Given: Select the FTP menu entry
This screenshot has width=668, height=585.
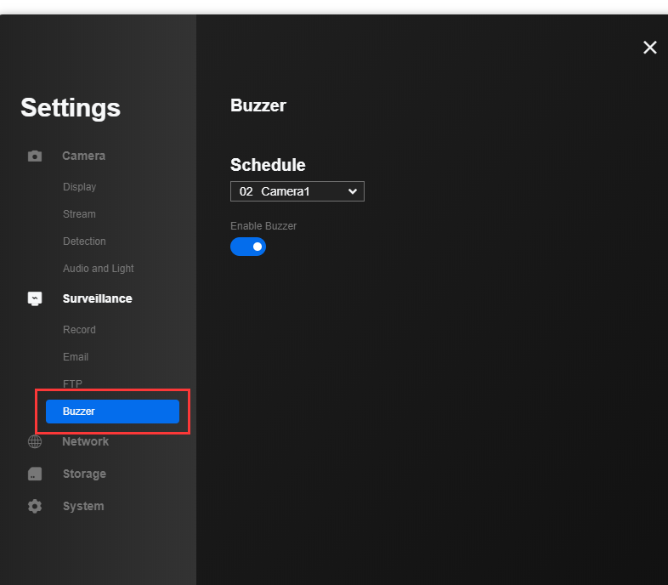Looking at the screenshot, I should (x=72, y=384).
